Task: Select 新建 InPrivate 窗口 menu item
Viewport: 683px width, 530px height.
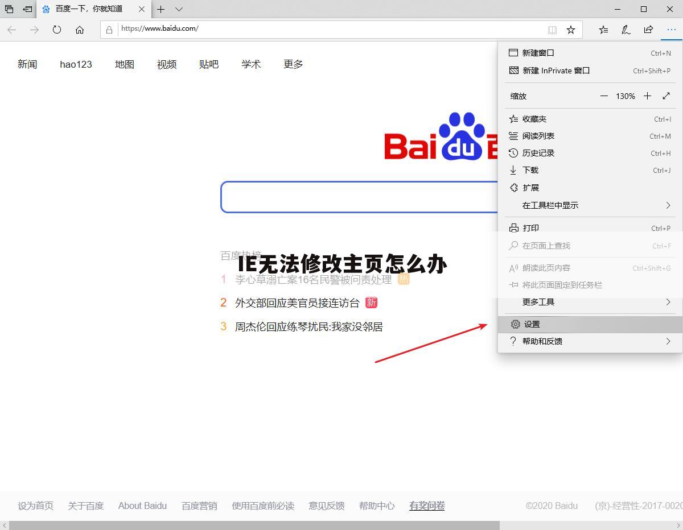Action: [x=590, y=71]
